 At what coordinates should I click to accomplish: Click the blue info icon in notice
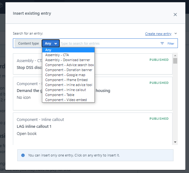click(23, 155)
